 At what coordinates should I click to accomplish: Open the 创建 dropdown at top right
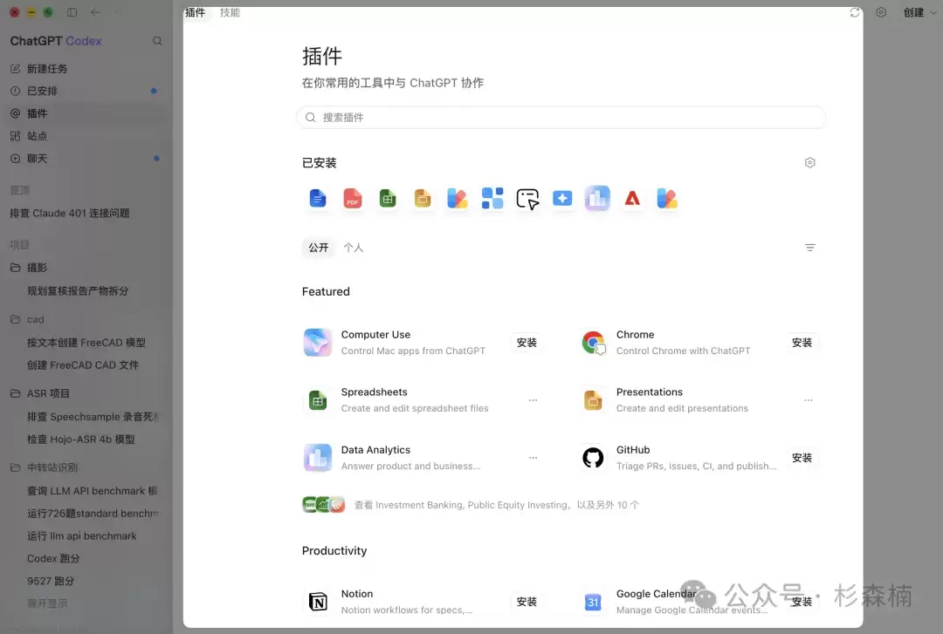pyautogui.click(x=919, y=12)
